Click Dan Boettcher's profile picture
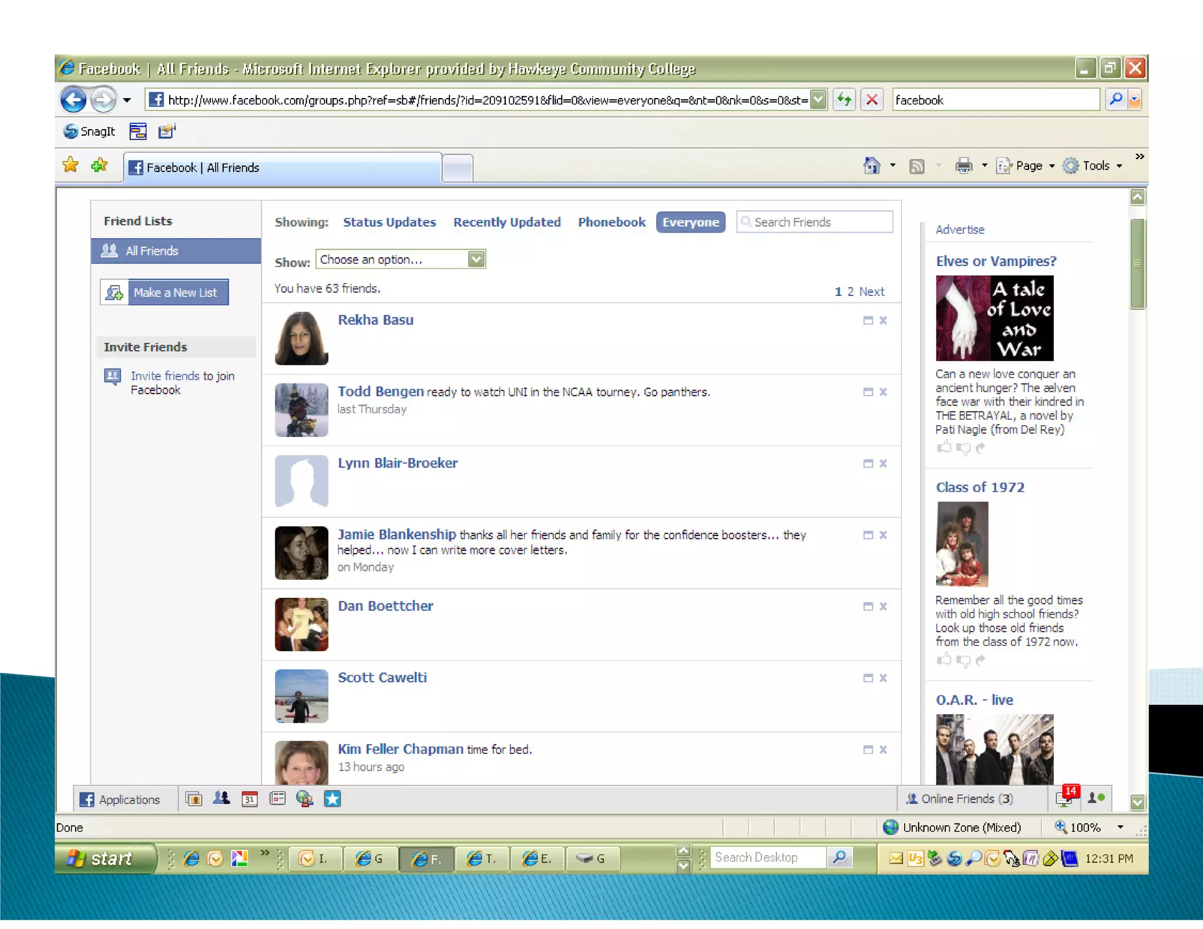 (x=301, y=624)
